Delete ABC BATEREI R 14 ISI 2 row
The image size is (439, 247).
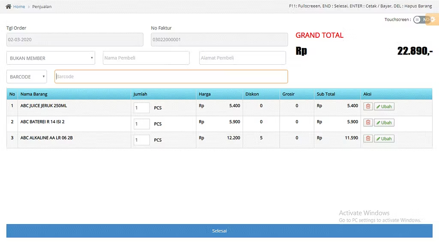point(368,123)
